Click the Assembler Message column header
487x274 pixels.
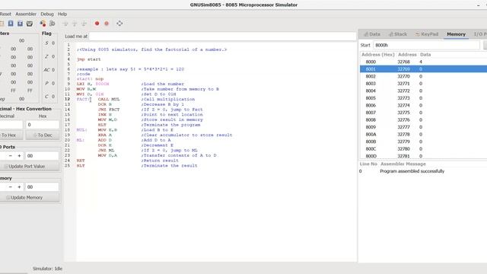[403, 164]
